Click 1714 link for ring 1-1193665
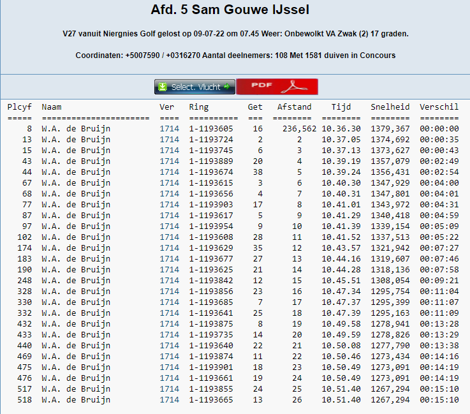Viewport: 470px width, 414px height. tap(169, 400)
